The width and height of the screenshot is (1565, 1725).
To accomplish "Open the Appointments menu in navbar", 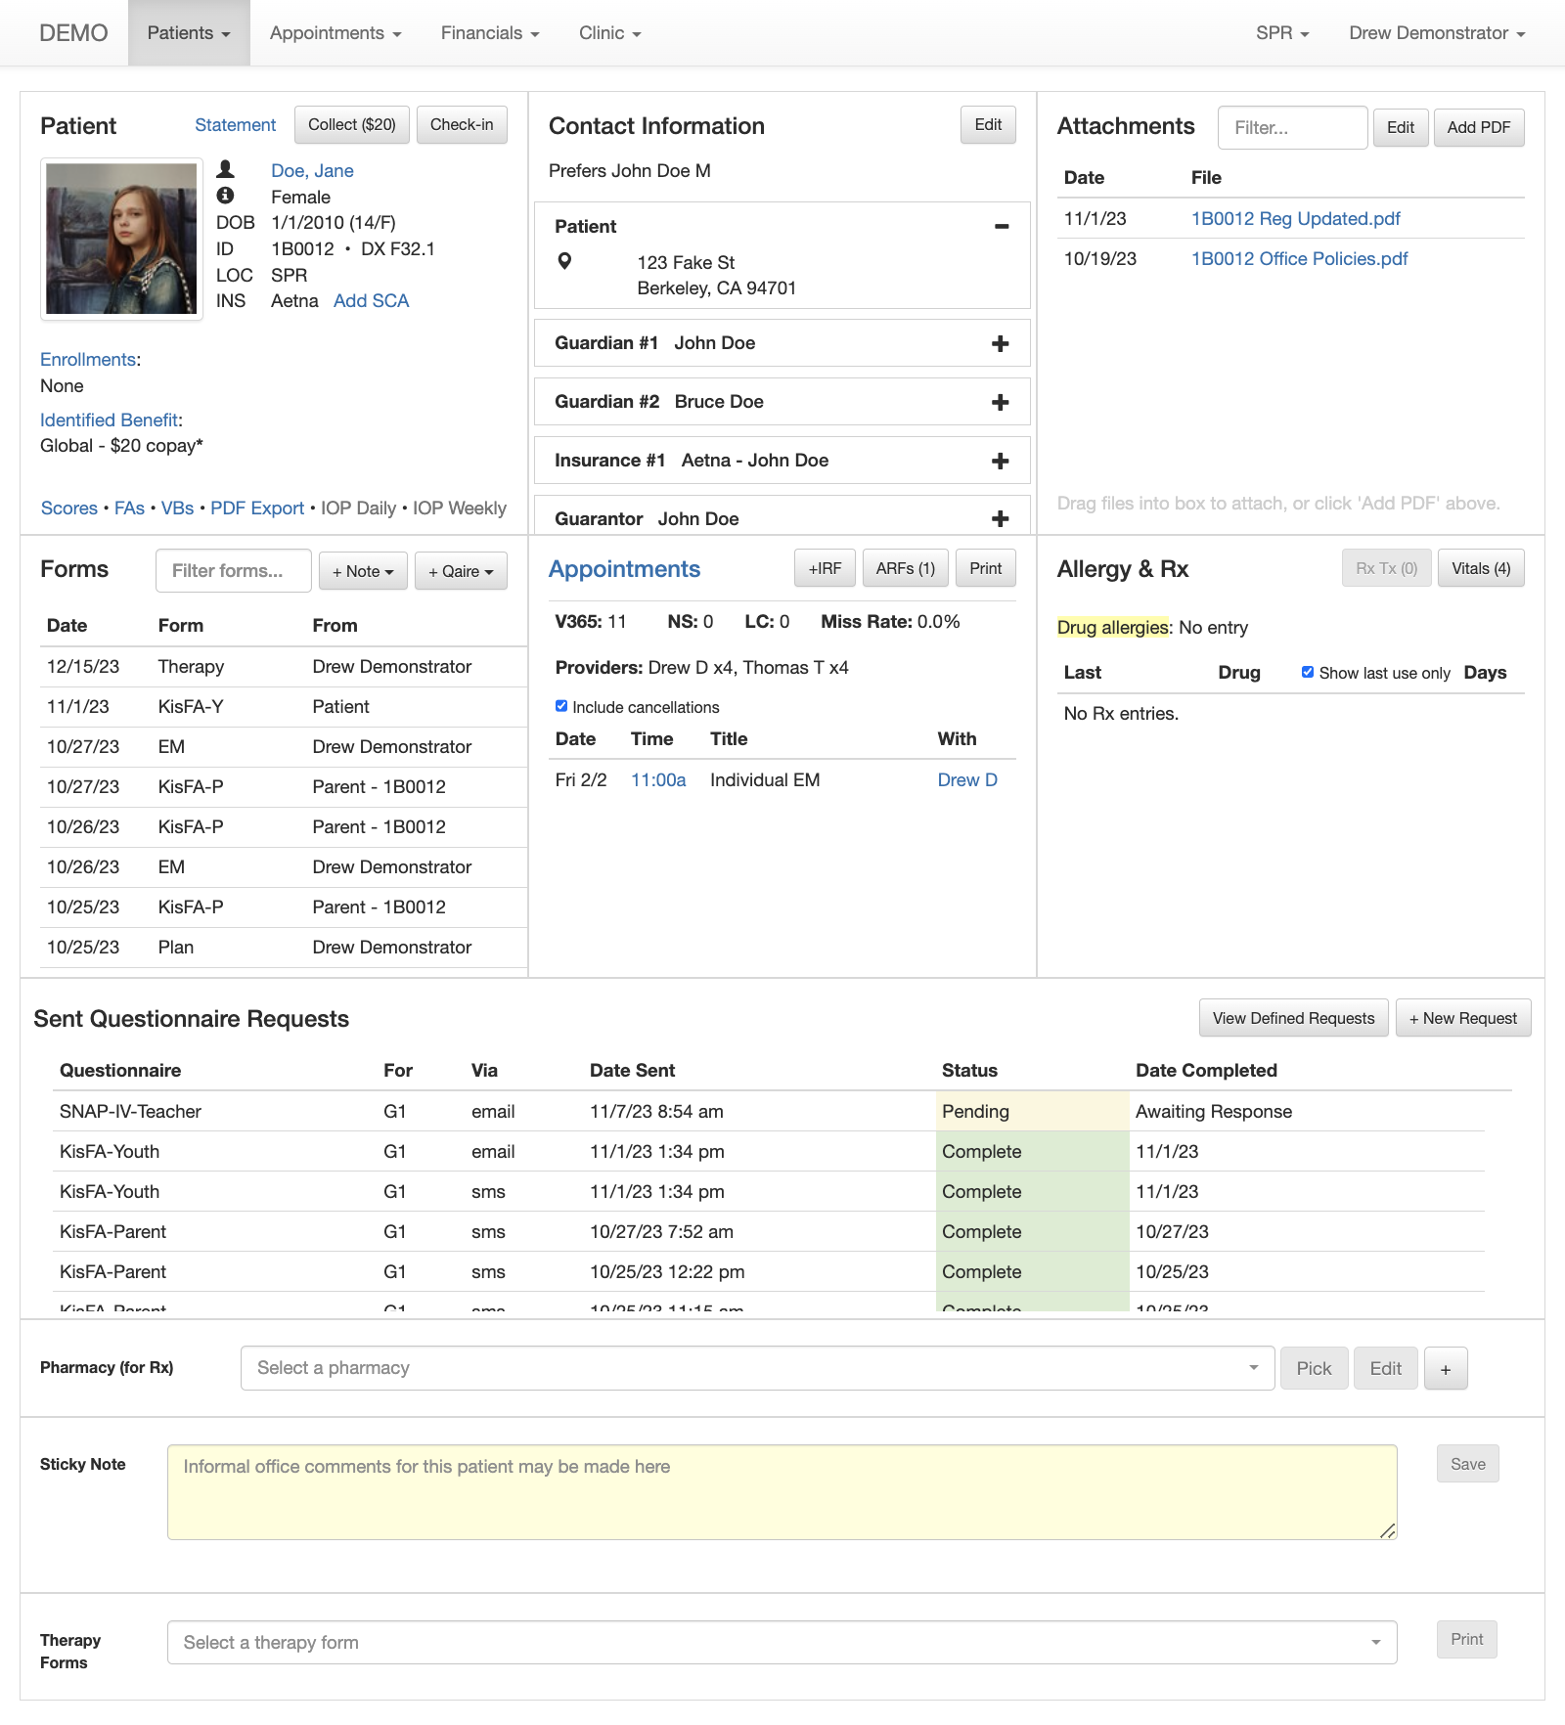I will click(335, 33).
